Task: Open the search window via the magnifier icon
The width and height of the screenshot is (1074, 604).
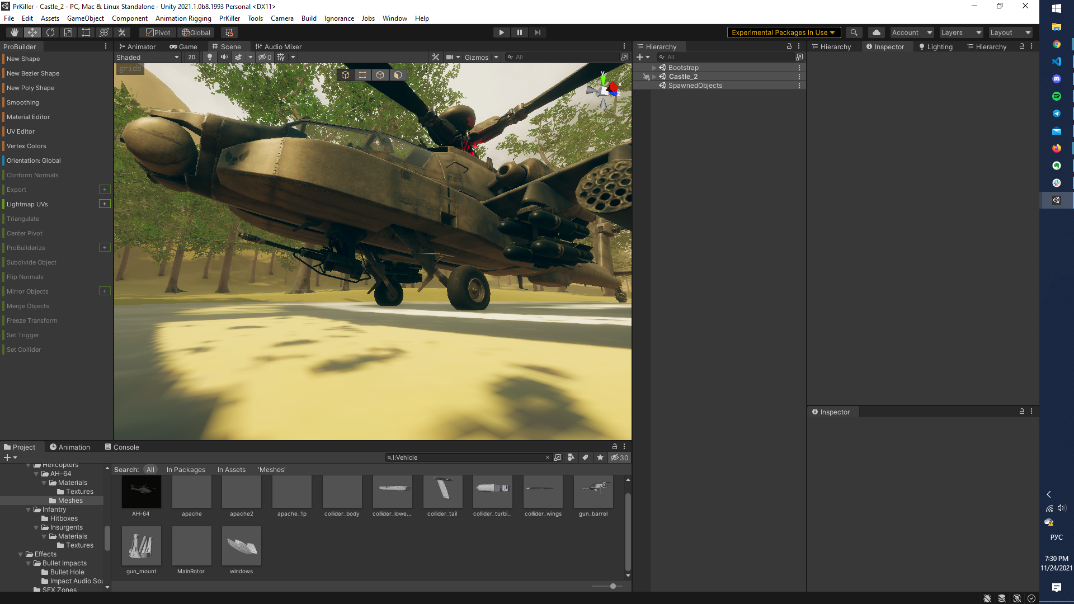Action: pos(854,32)
